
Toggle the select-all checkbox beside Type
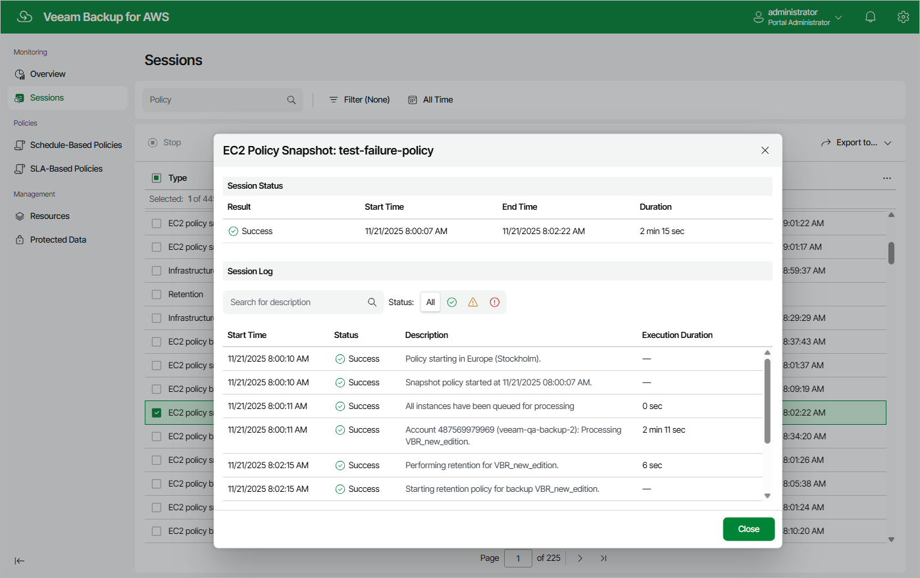tap(157, 178)
